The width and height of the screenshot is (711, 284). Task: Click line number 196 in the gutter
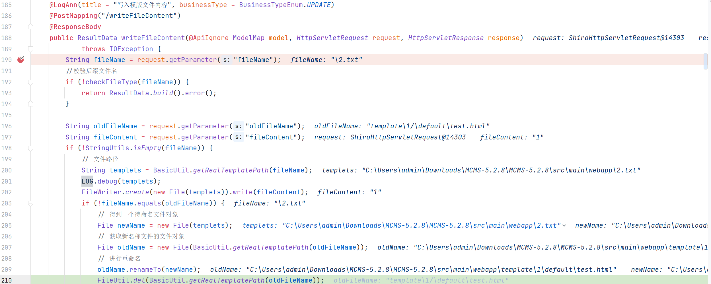(7, 126)
